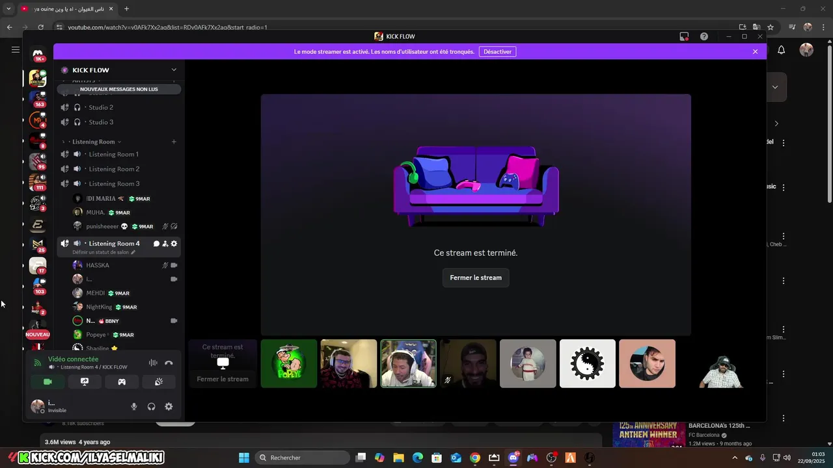
Task: Open the child photo avatar tile
Action: [x=528, y=363]
